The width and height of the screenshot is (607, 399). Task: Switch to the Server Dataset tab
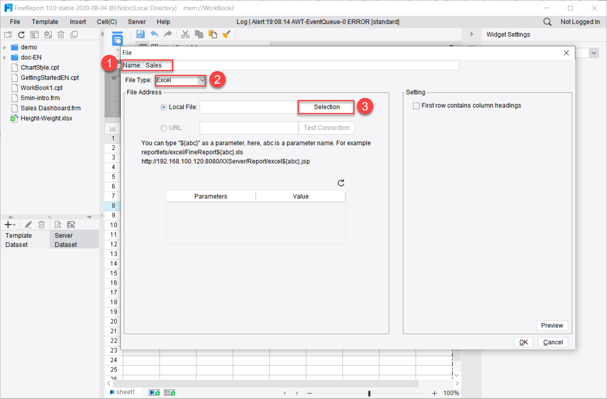pos(74,240)
